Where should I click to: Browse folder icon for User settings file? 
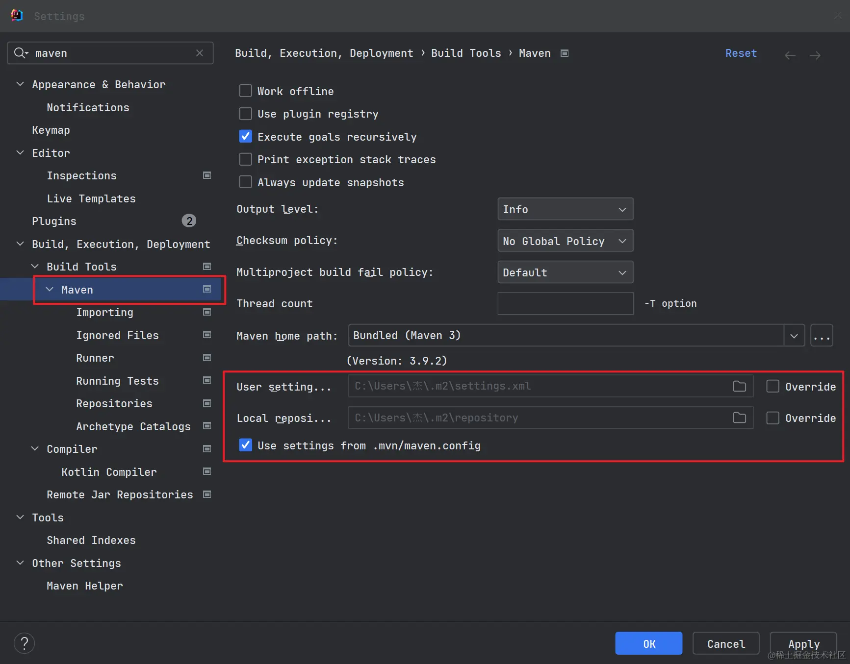pyautogui.click(x=739, y=386)
